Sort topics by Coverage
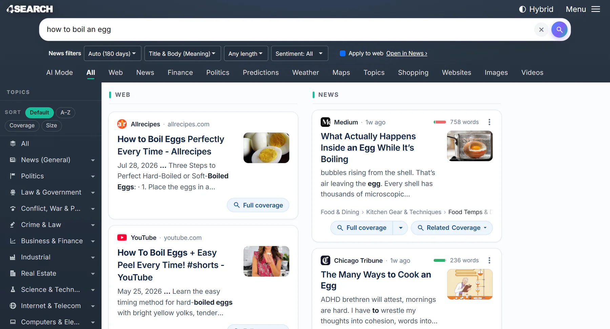 [22, 125]
